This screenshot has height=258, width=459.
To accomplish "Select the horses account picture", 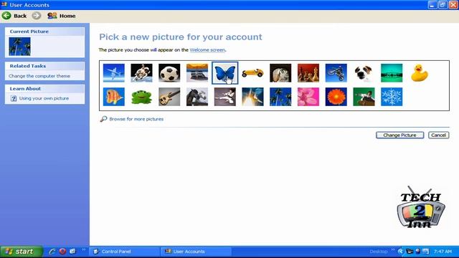I will coord(197,97).
